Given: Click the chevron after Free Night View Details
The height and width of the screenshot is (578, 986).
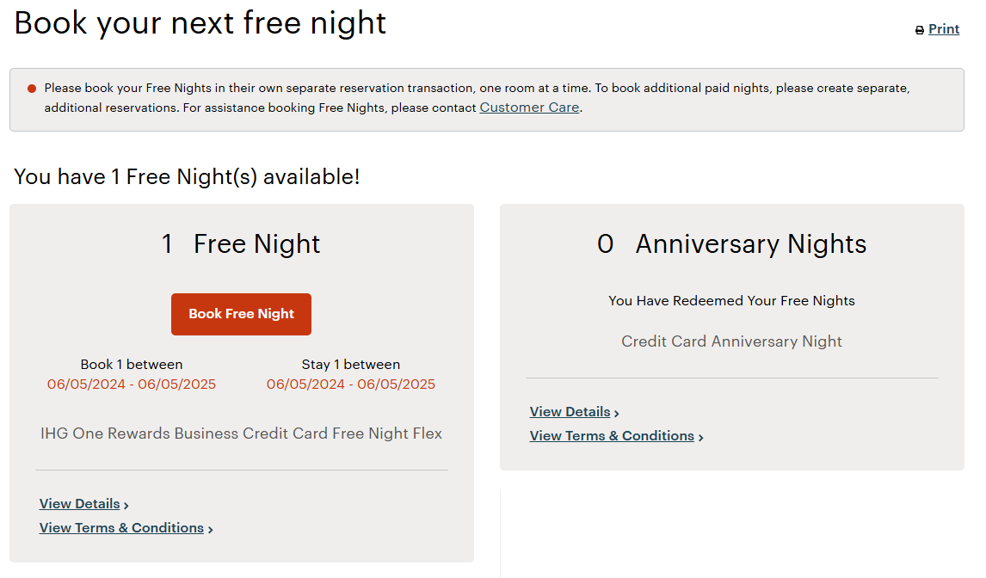Looking at the screenshot, I should click(124, 504).
